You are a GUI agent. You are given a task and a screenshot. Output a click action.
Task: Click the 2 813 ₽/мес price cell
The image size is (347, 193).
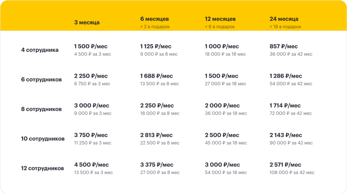[156, 135]
